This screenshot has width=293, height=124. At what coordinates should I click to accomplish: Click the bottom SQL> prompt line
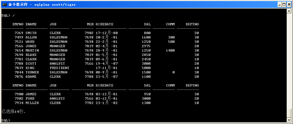point(6,120)
